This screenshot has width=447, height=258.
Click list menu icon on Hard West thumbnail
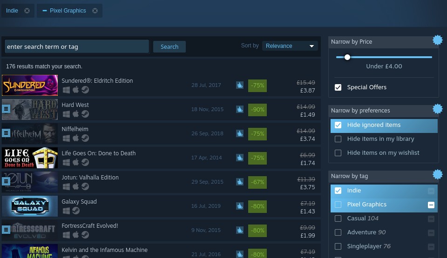click(x=6, y=108)
